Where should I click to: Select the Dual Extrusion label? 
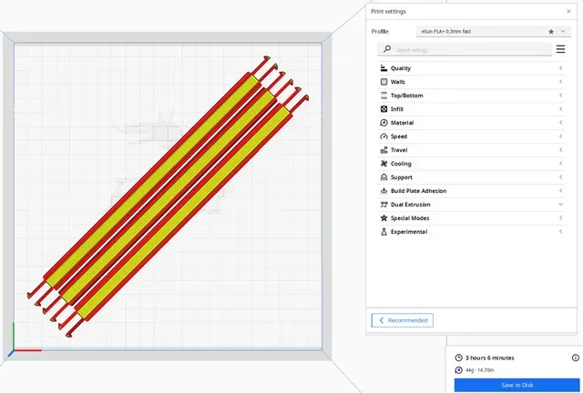click(411, 205)
